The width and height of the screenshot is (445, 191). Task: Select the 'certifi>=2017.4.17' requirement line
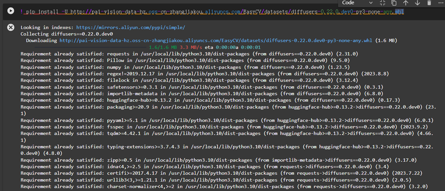[x=221, y=173]
